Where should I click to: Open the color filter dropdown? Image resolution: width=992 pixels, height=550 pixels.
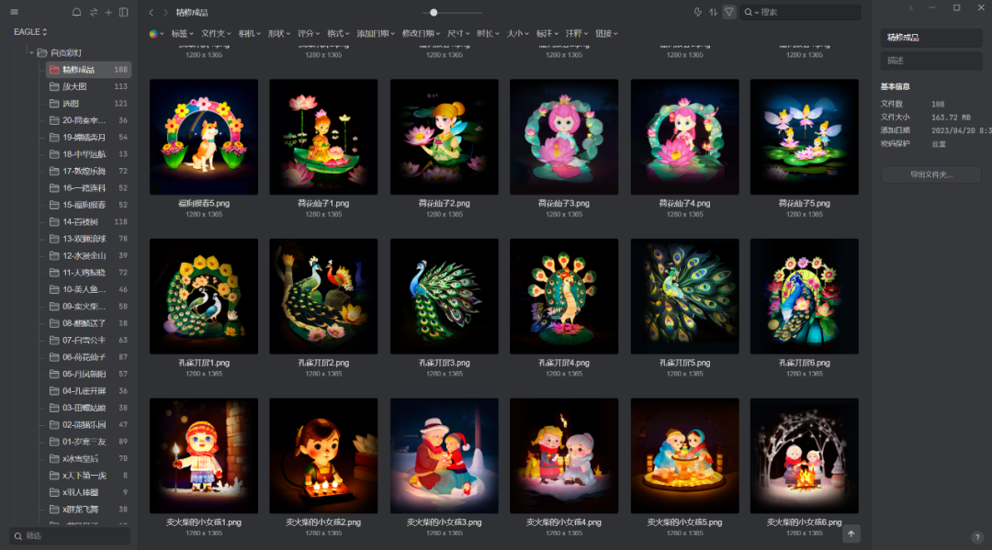pyautogui.click(x=156, y=33)
